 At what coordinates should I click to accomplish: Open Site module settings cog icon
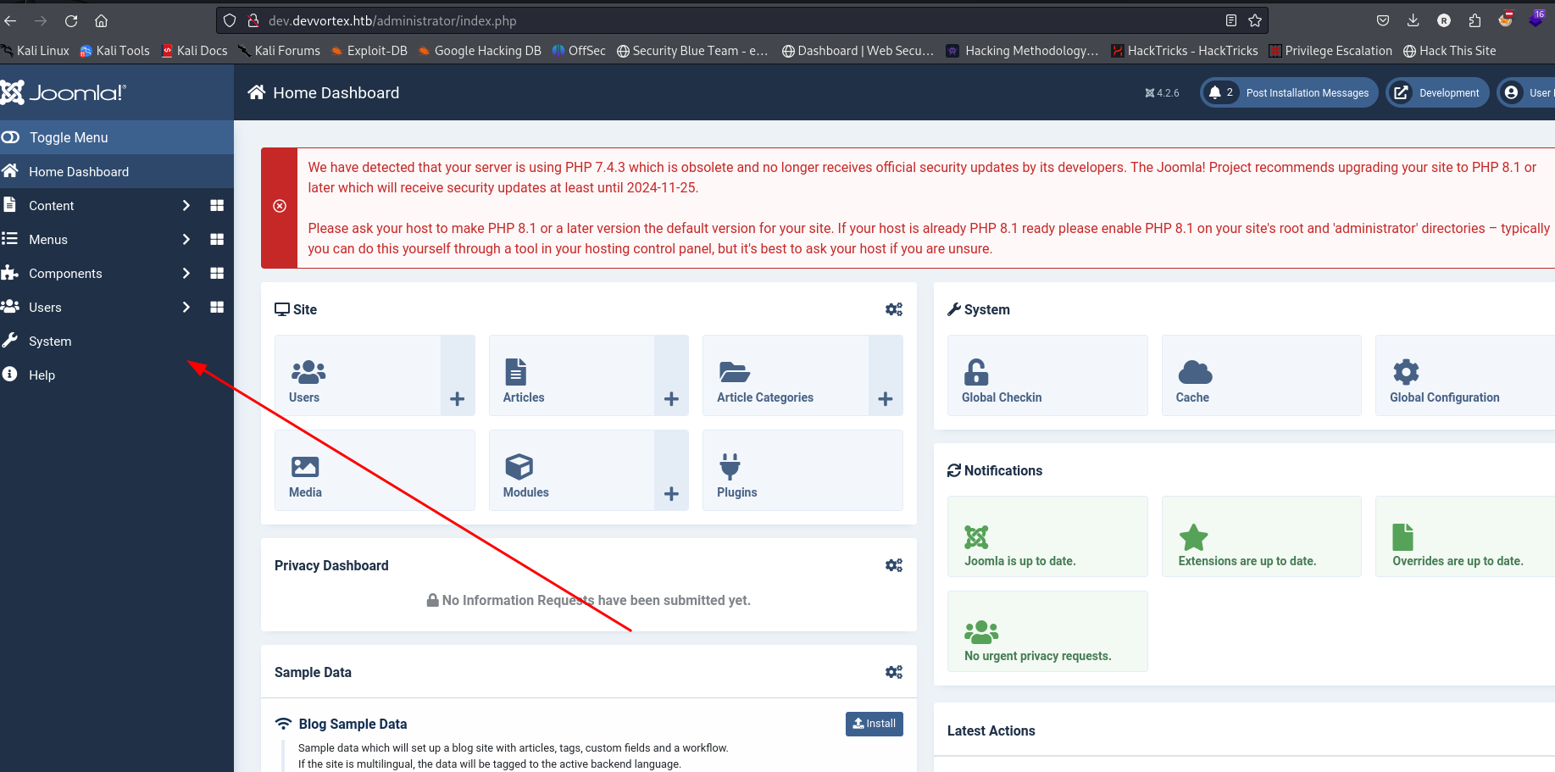[x=893, y=309]
